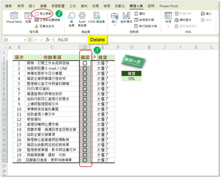Check the box for 協助主管交辦事項
The image size is (221, 178).
click(85, 135)
